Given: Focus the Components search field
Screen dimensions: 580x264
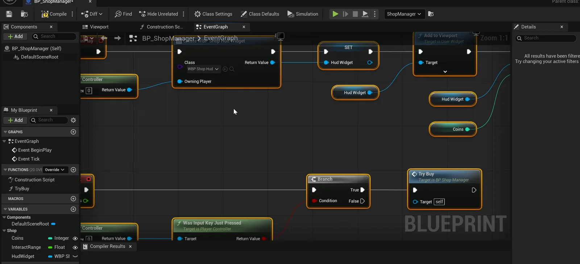Looking at the screenshot, I should (54, 37).
